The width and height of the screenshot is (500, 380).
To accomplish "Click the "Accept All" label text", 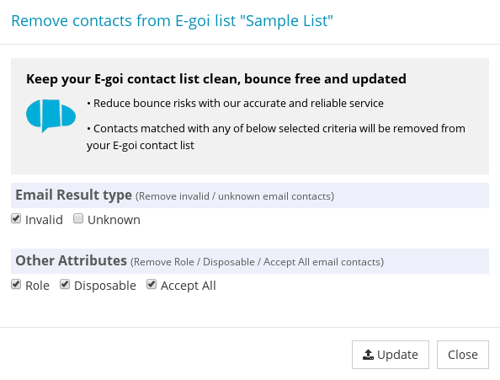I will coord(189,286).
